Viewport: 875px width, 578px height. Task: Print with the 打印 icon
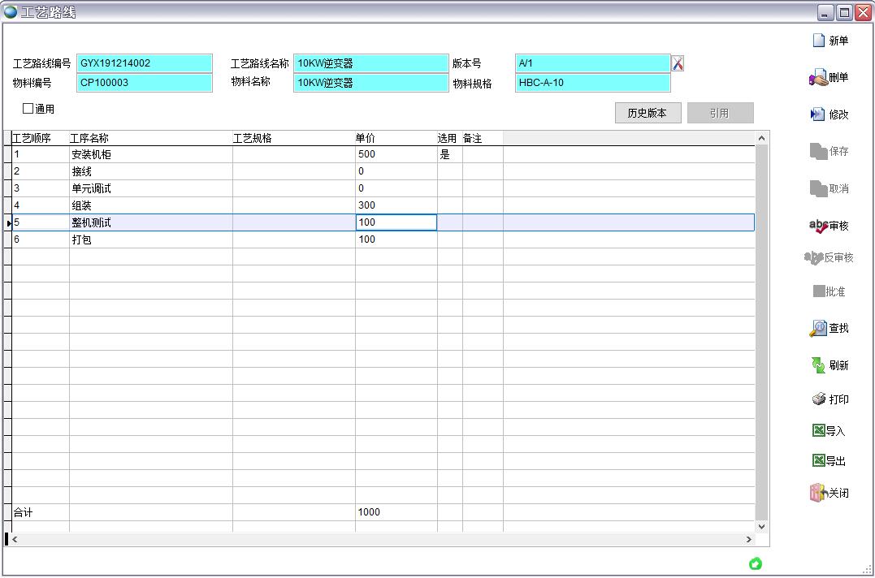pyautogui.click(x=819, y=399)
